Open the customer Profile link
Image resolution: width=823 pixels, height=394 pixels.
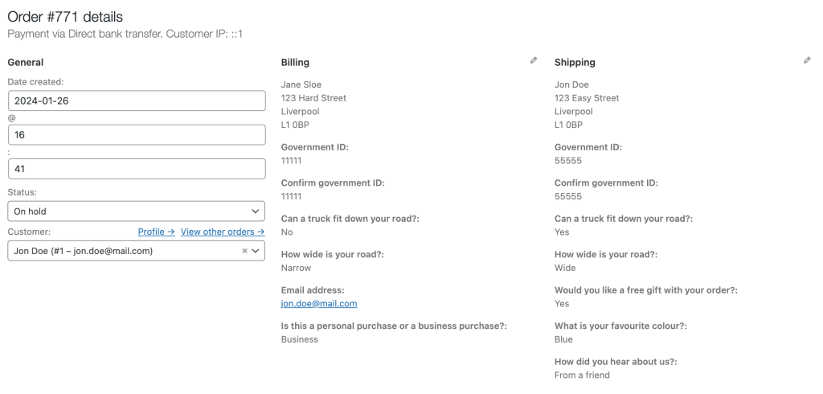click(x=156, y=232)
